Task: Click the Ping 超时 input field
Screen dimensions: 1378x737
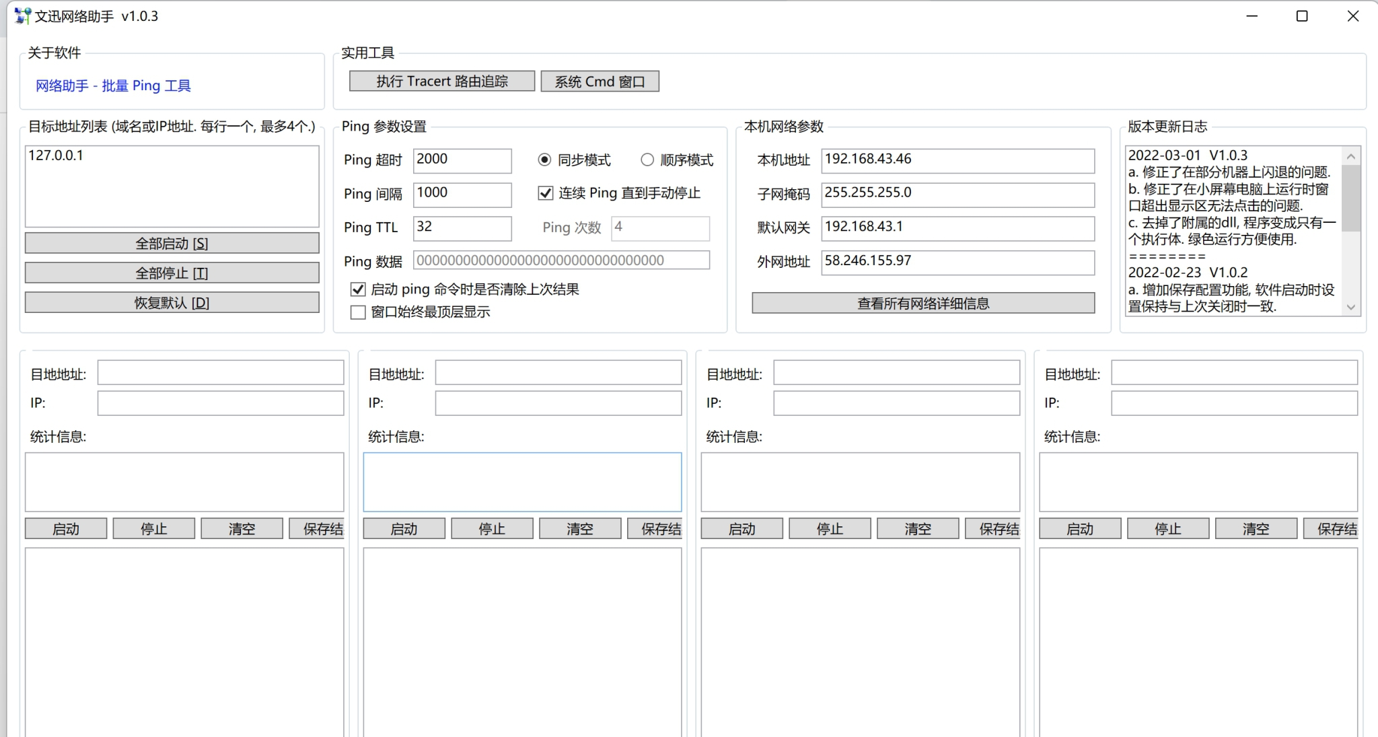Action: (462, 160)
